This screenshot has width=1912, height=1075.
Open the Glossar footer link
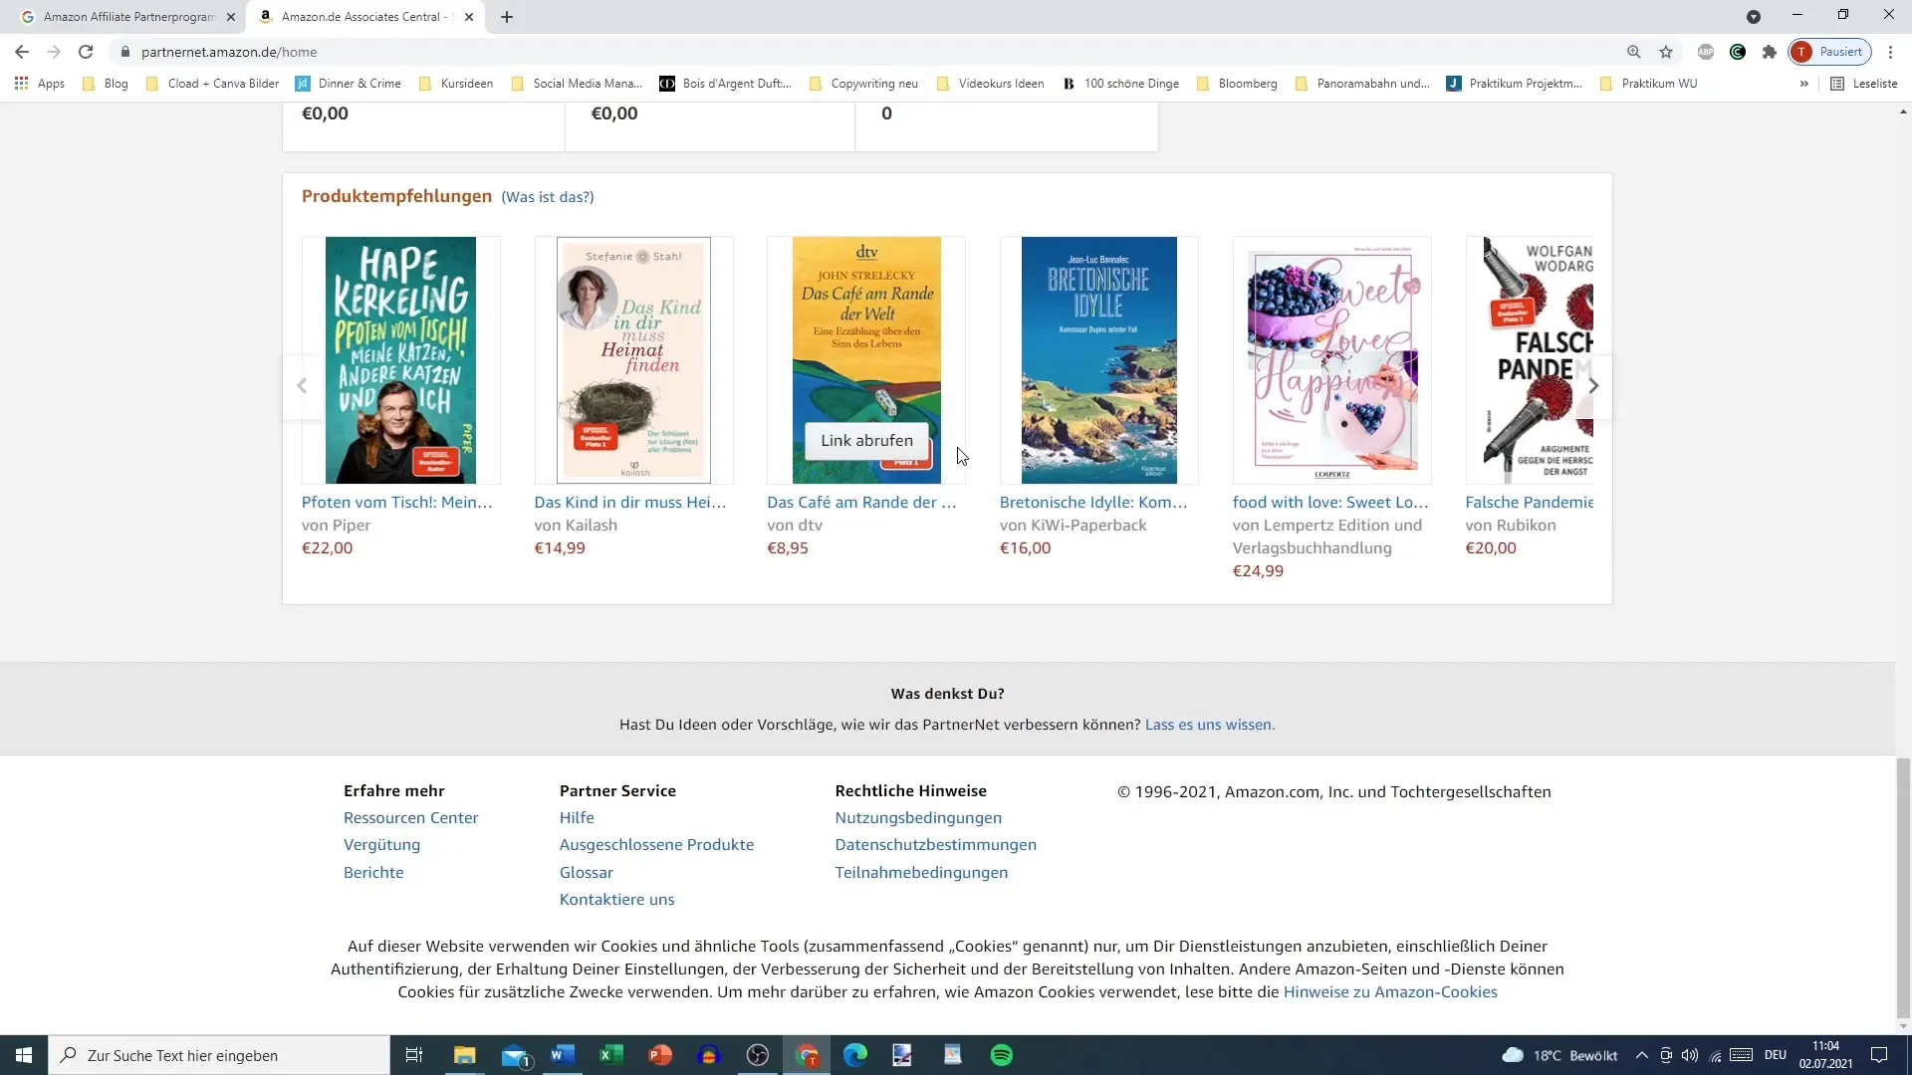point(587,873)
